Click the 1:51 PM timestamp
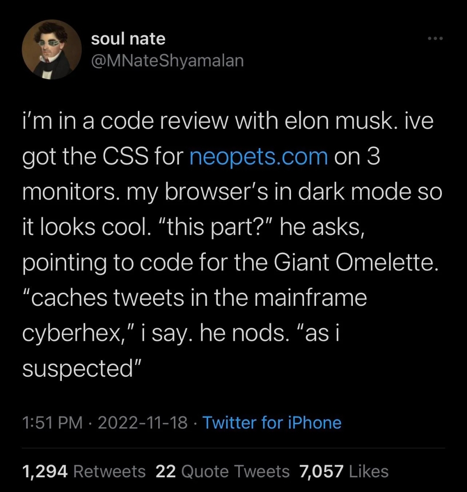The width and height of the screenshot is (467, 492). pyautogui.click(x=52, y=422)
